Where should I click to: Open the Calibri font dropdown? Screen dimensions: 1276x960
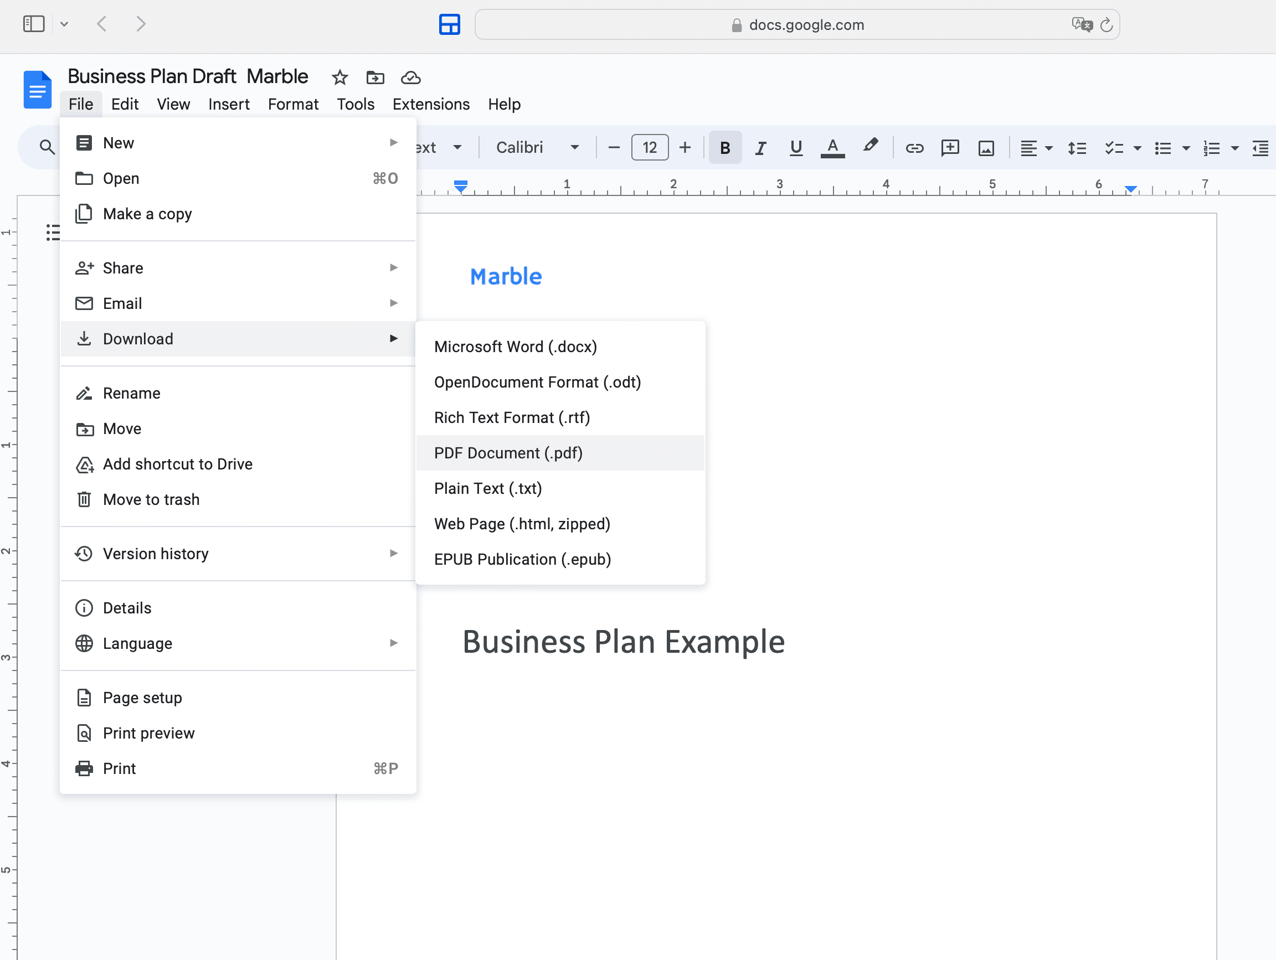tap(537, 147)
